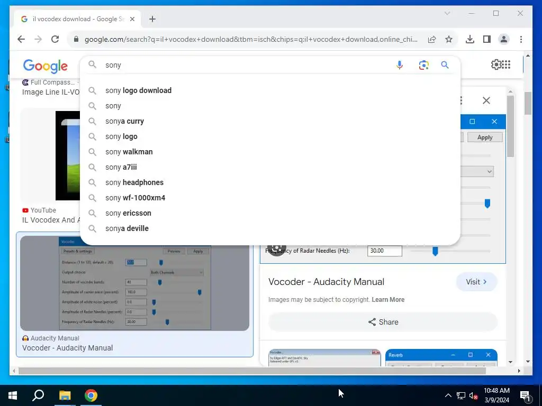Click the Share button
The image size is (542, 406).
click(x=383, y=322)
